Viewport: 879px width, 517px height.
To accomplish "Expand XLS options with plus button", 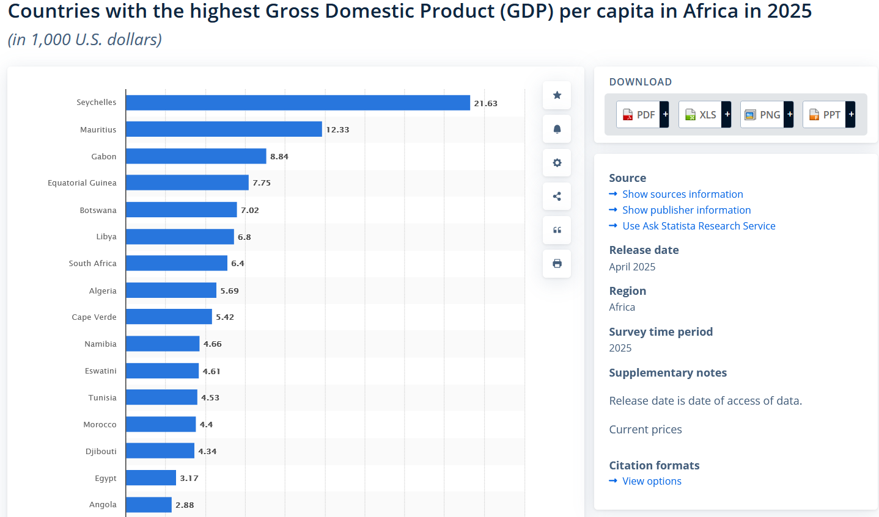I will (727, 115).
